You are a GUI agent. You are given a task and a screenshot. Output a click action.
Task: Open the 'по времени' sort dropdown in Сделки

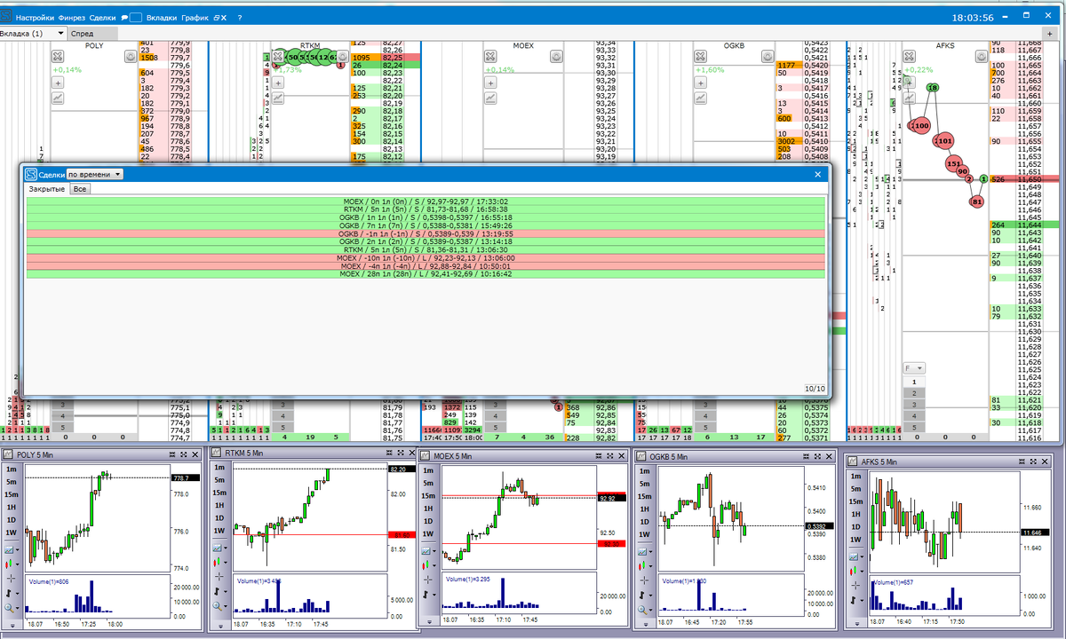(95, 175)
